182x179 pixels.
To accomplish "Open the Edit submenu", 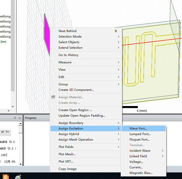I will pos(86,77).
